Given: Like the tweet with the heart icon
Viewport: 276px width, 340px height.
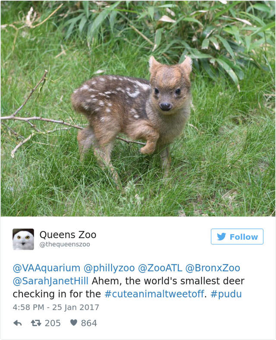Looking at the screenshot, I should (x=74, y=323).
